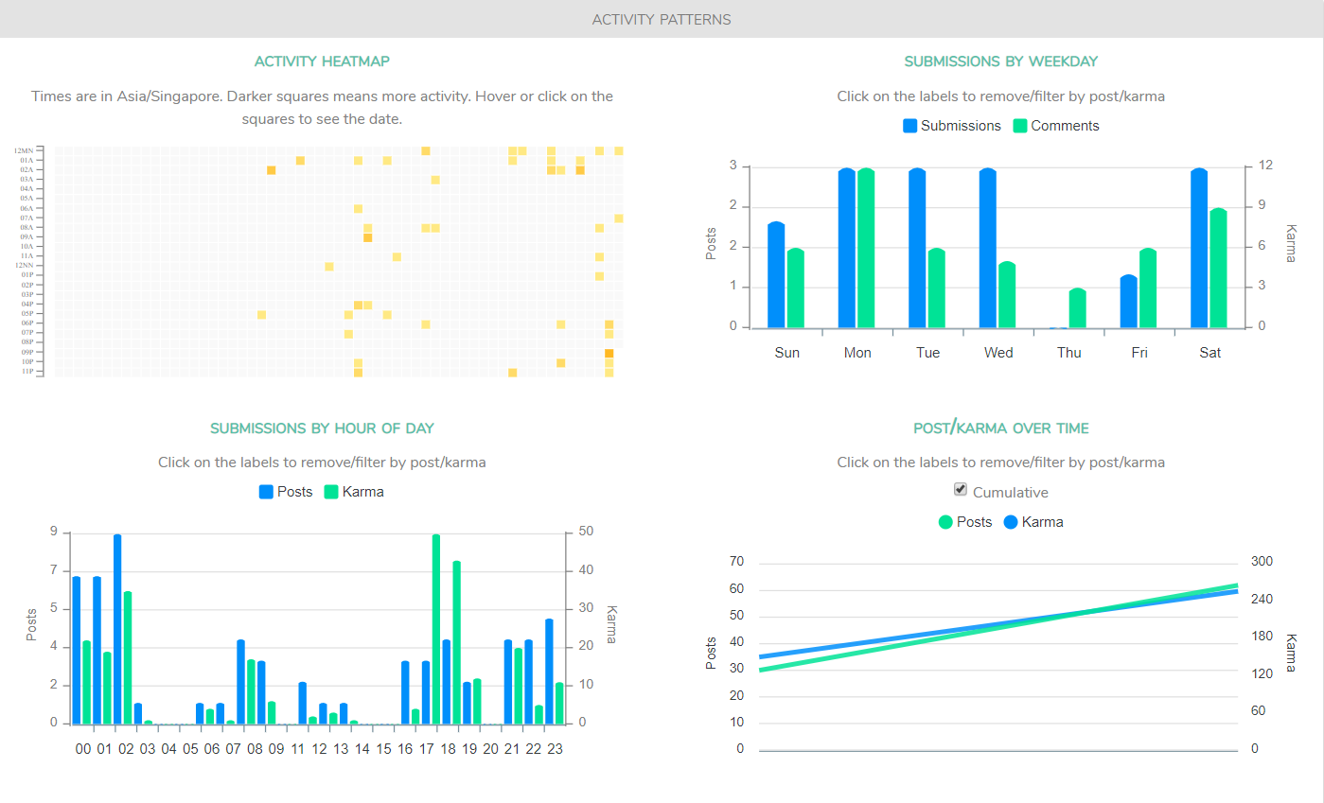
Task: Click the 'Times are in Asia/Singapore' description text
Action: (x=322, y=108)
